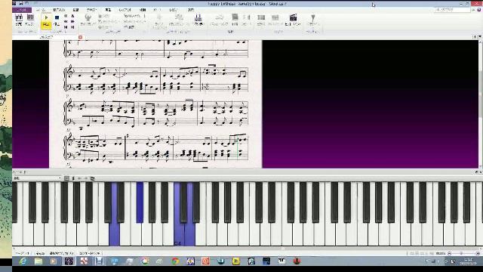Click the floppy disk icon on the taskbar
483x272 pixels.
click(99, 261)
